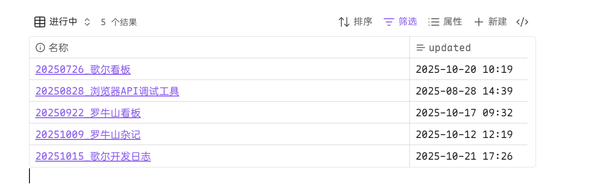Click the info icon in 名称 header

(40, 48)
